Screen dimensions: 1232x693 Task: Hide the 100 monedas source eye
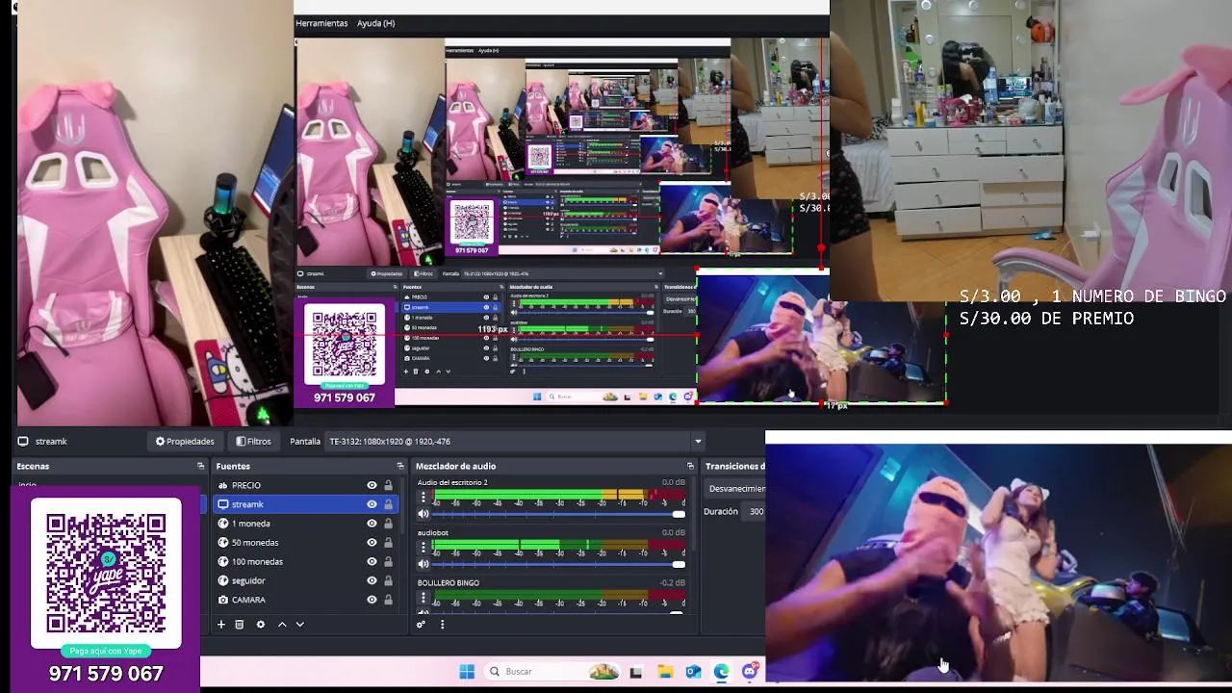(x=372, y=561)
